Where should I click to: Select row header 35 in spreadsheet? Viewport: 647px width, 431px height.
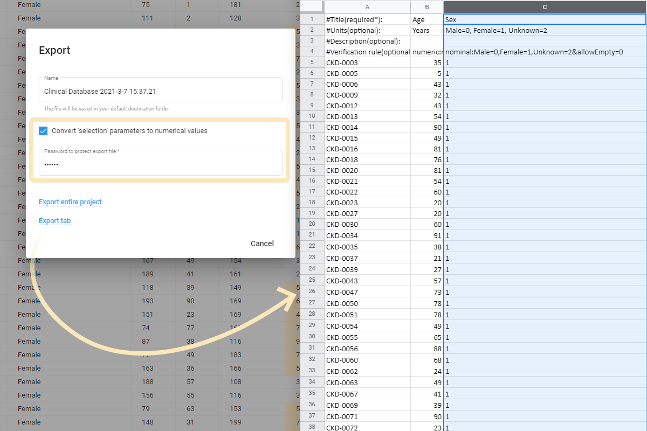tap(312, 394)
